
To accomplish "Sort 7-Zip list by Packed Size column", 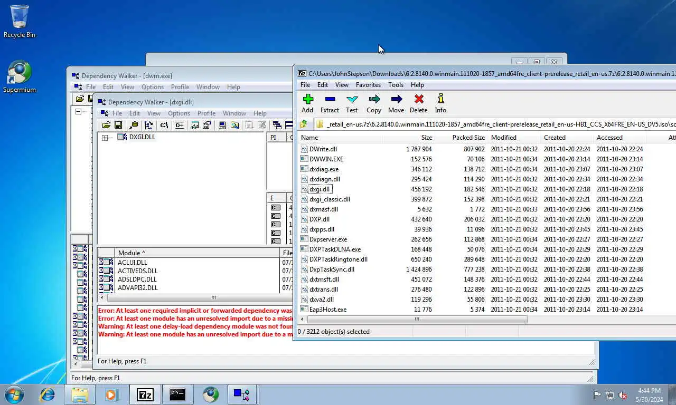I will click(x=462, y=137).
